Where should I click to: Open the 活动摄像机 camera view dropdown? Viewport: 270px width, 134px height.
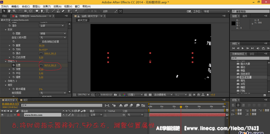(163, 94)
